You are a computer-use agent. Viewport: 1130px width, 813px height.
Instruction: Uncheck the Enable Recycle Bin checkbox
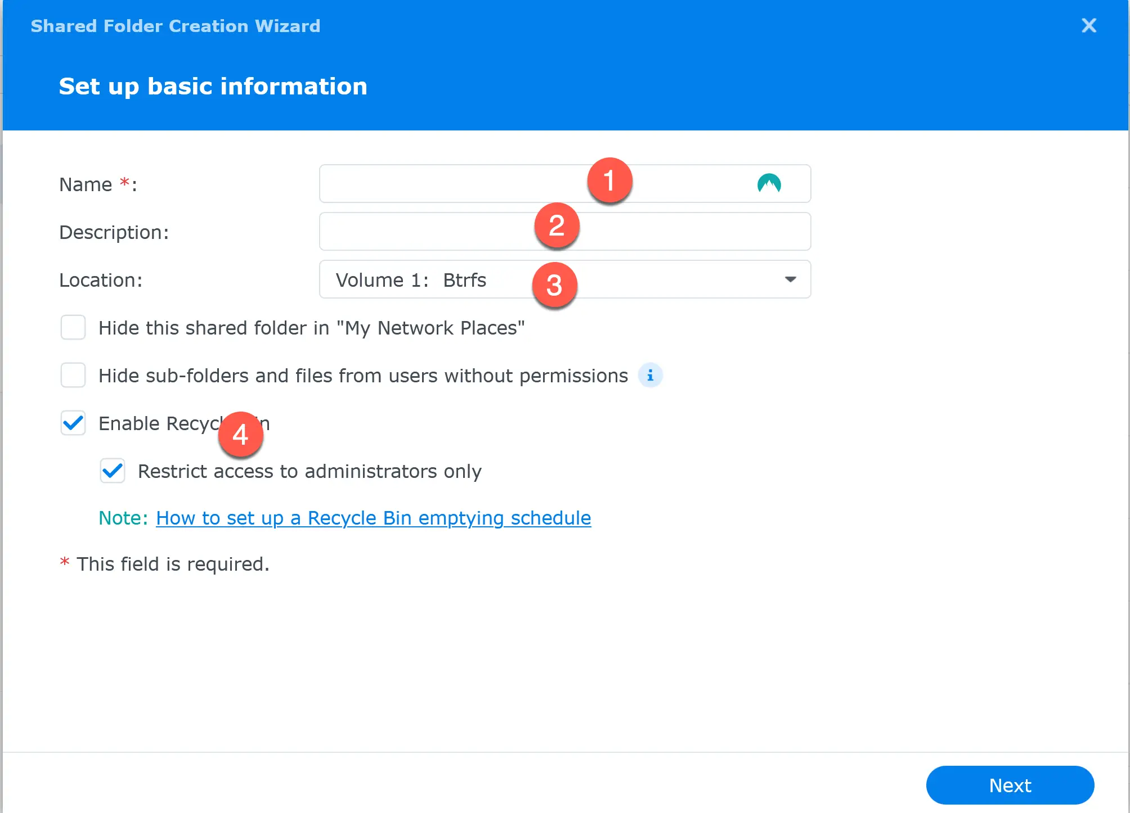(x=73, y=423)
